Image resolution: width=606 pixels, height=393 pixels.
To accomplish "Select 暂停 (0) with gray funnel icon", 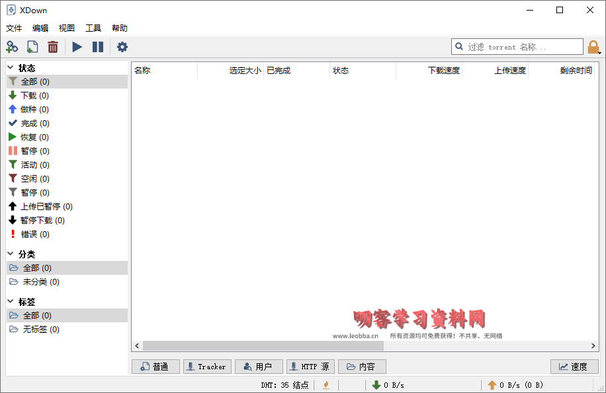I will click(x=67, y=193).
